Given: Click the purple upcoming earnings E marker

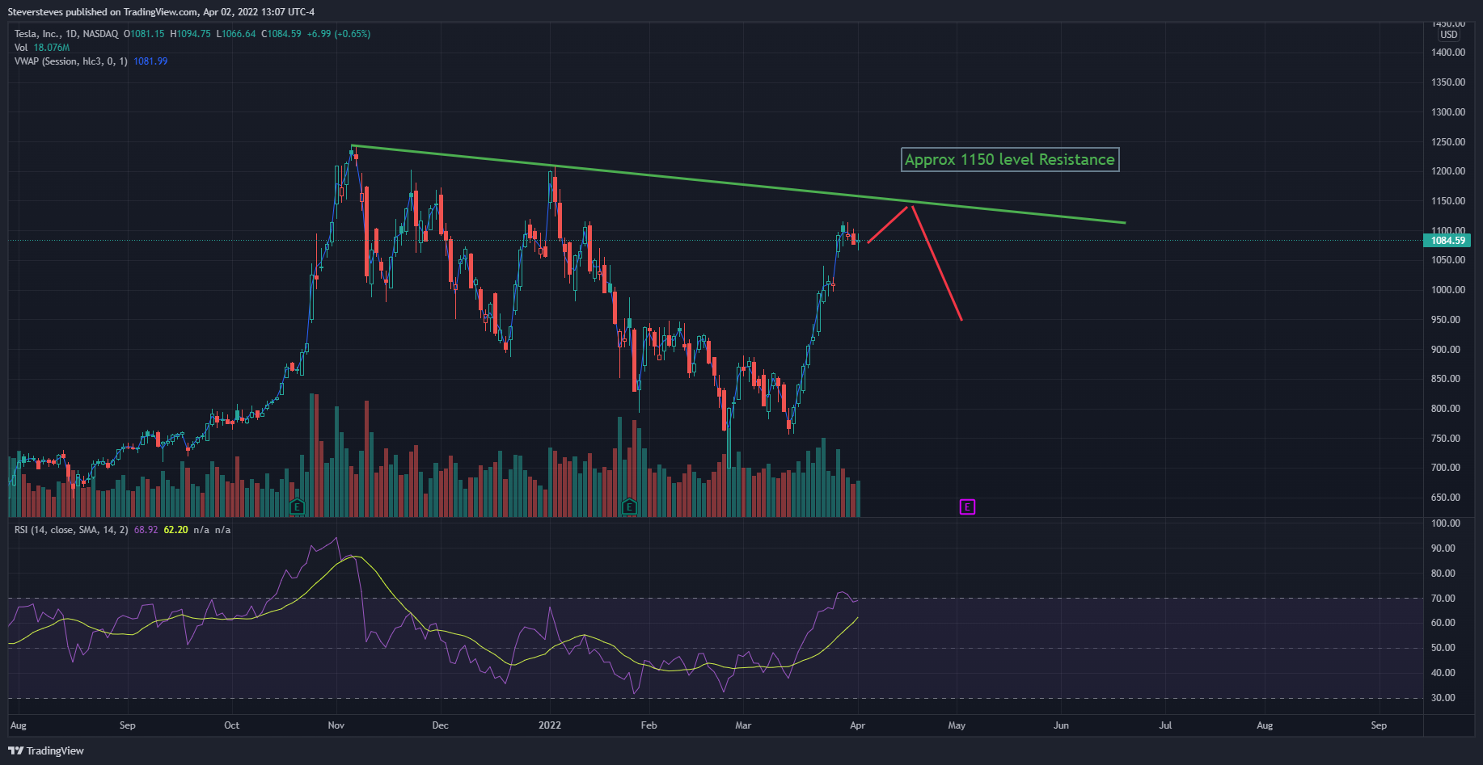Looking at the screenshot, I should 967,507.
